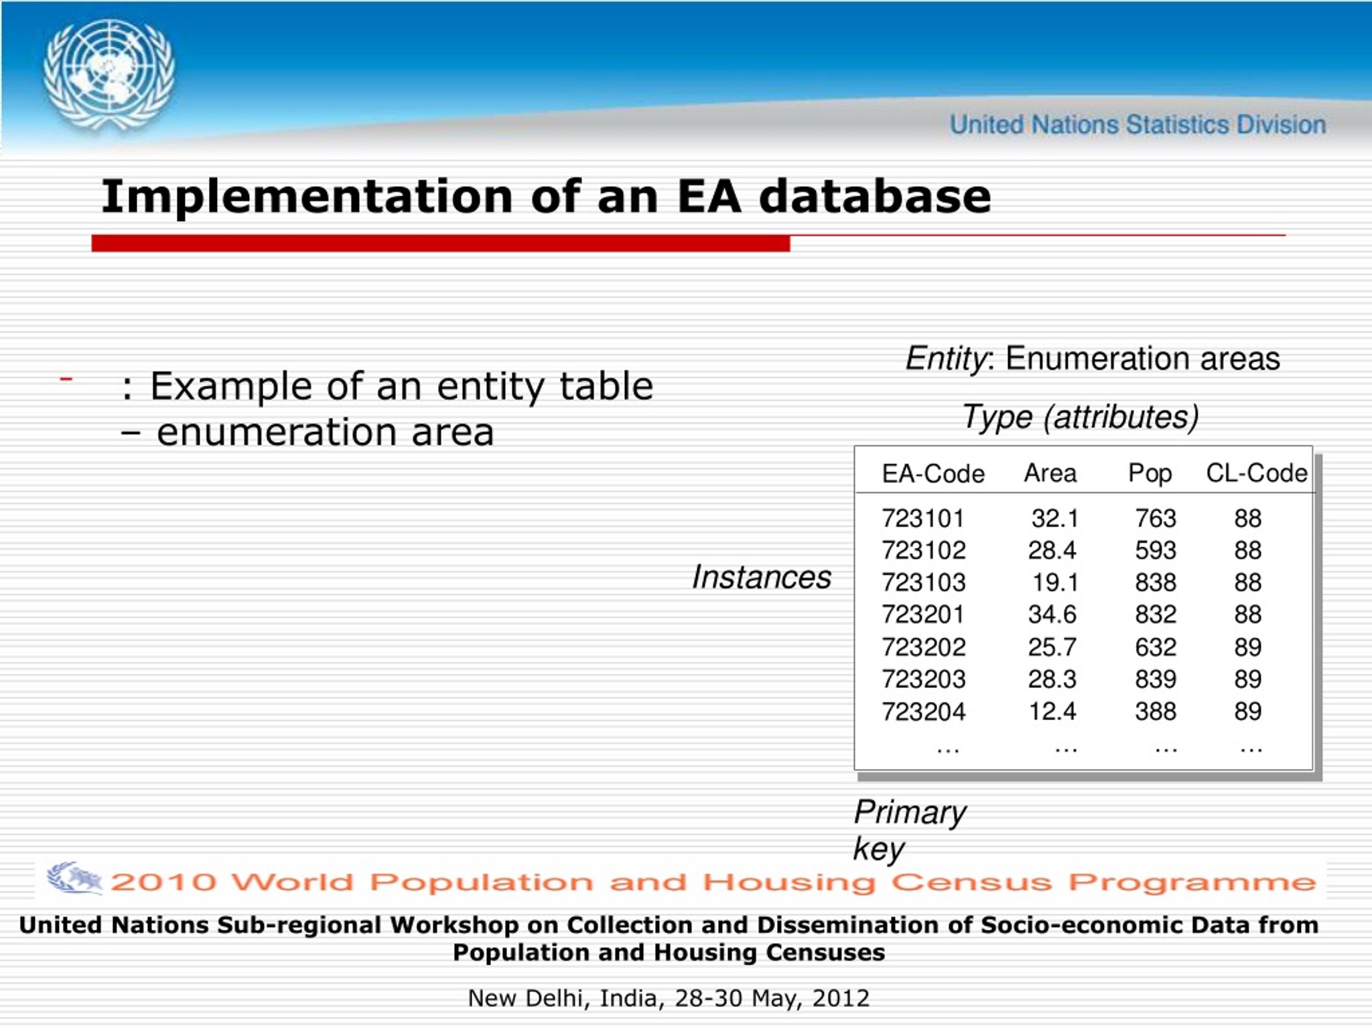Select EA code 723204 cell
The width and height of the screenshot is (1372, 1029).
923,711
